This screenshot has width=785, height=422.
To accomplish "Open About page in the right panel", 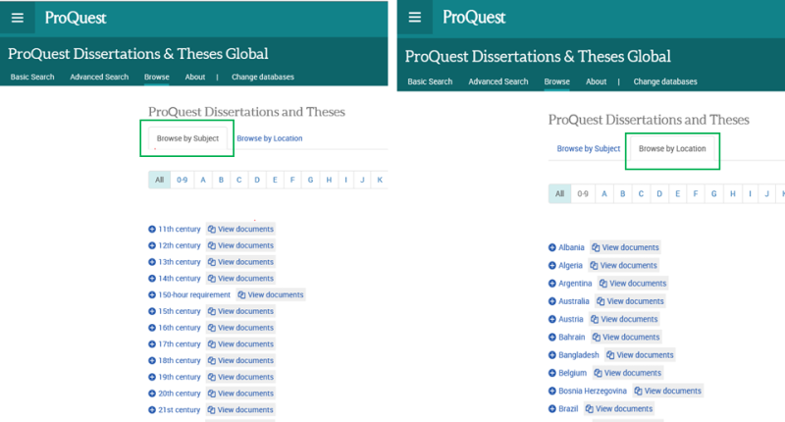I will pyautogui.click(x=596, y=81).
